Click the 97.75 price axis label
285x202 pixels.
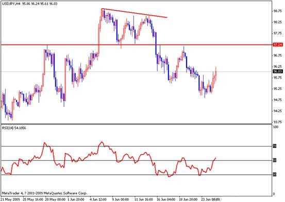click(278, 33)
